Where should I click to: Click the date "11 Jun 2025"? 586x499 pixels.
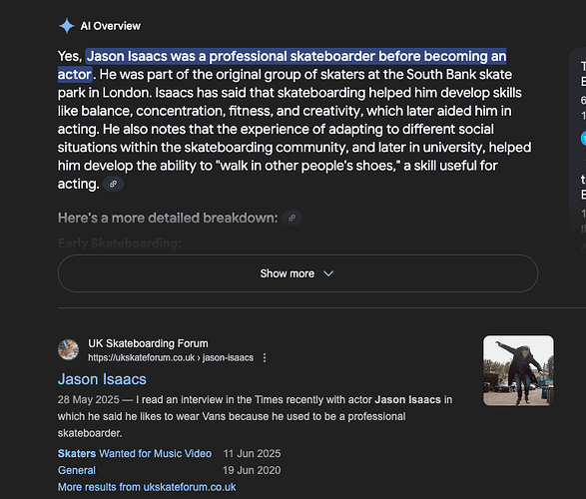(252, 453)
